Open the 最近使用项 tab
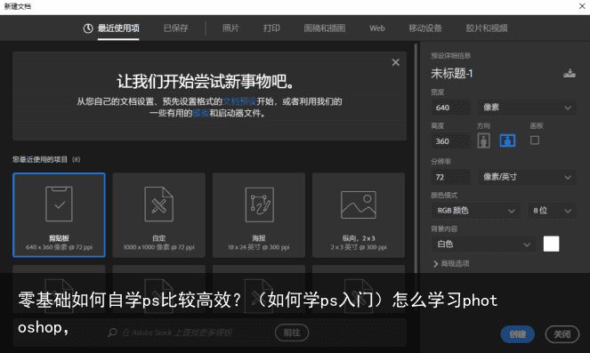The height and width of the screenshot is (353, 590). point(118,28)
